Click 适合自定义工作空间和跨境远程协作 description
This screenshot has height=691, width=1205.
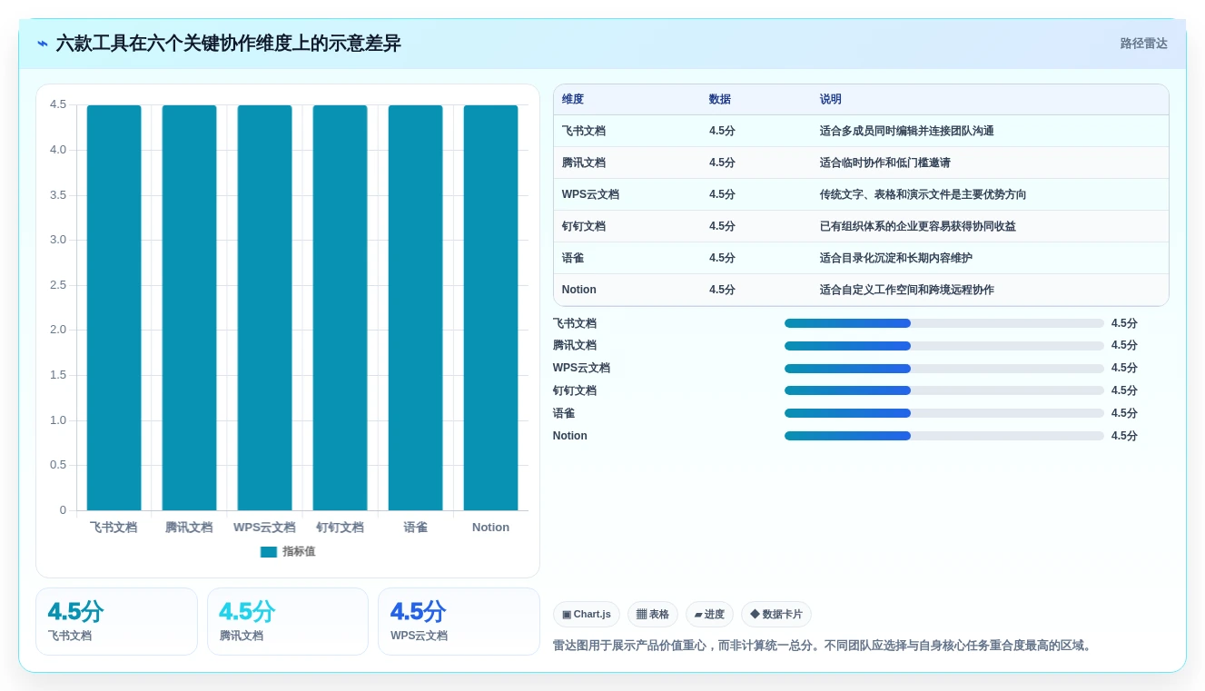pyautogui.click(x=907, y=290)
